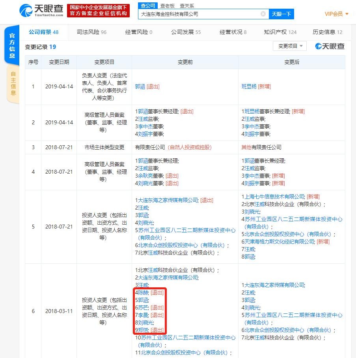Open 班显杨 link in row 1
356x358 pixels.
[249, 86]
